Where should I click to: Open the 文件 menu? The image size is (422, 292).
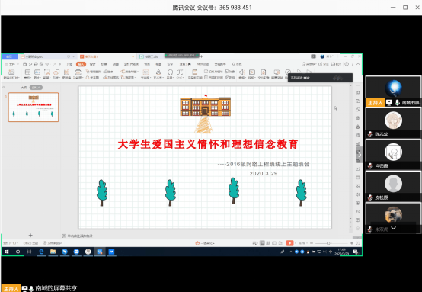pos(11,64)
